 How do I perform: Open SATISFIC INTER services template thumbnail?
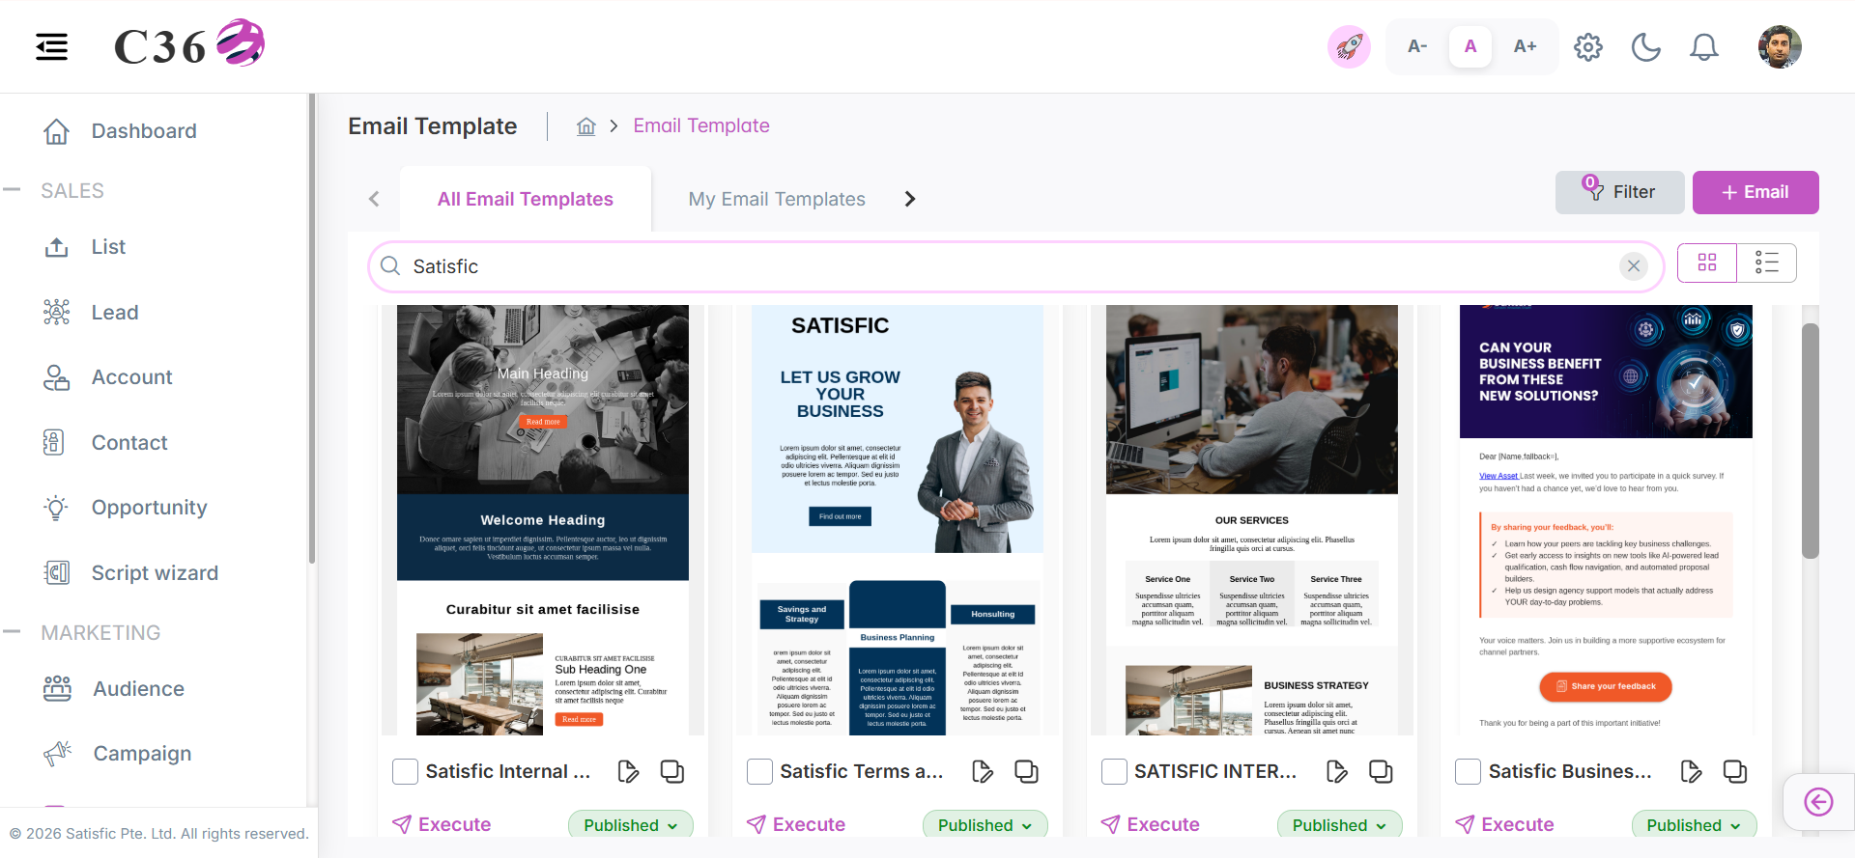click(1252, 520)
